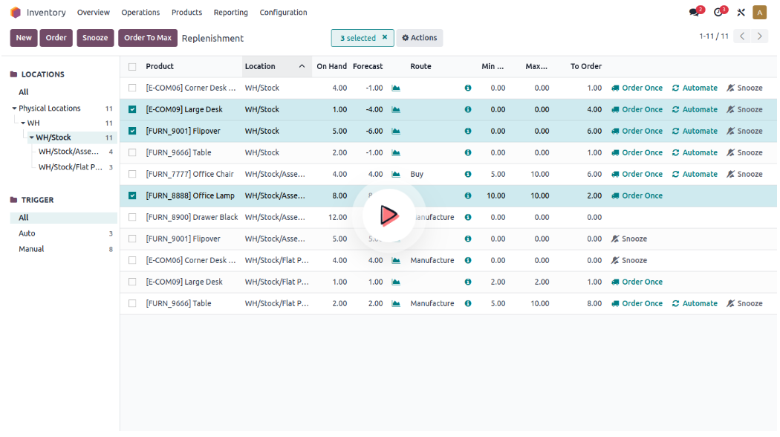Viewport: 780px width, 437px height.
Task: Uncheck the E-COM09 Large Desk WH/Stock row
Action: click(x=132, y=109)
